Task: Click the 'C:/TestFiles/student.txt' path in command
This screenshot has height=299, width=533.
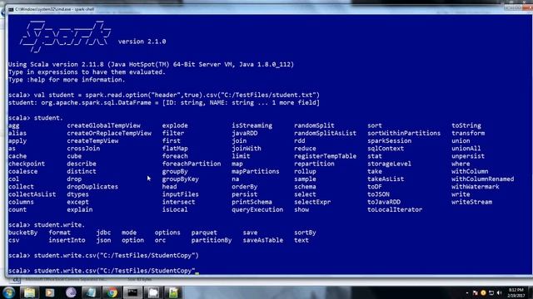Action: coord(269,96)
